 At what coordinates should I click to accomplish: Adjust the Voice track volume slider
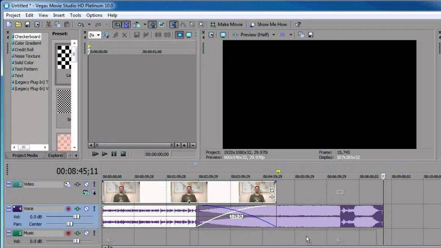(x=76, y=216)
